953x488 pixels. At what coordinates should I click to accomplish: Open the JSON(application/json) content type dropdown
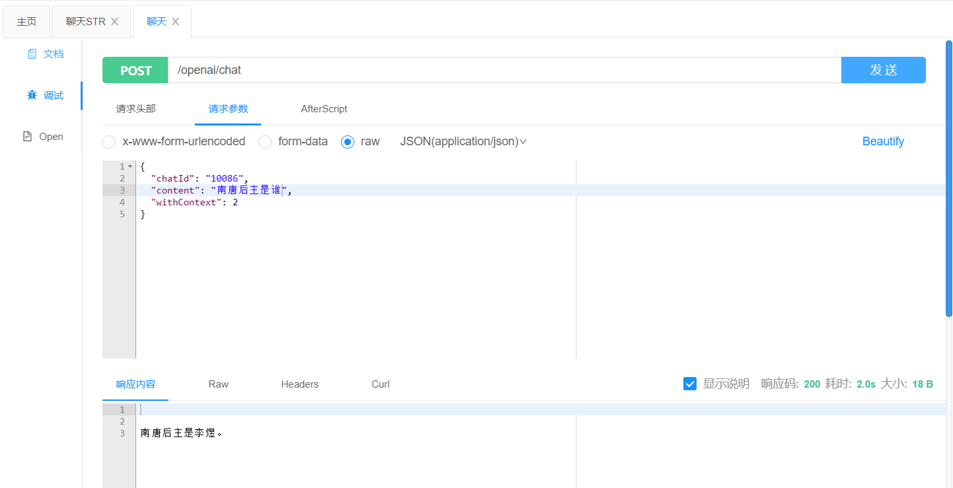[x=463, y=141]
